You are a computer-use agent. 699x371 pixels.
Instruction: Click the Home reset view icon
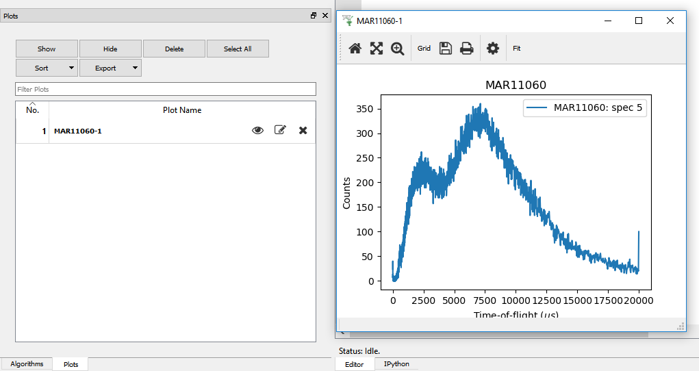[x=355, y=49]
